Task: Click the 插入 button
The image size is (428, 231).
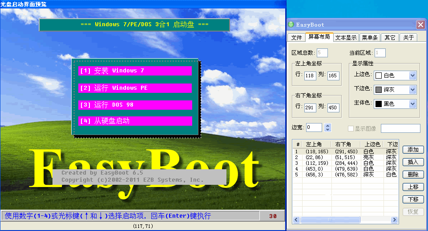Action: (x=413, y=162)
